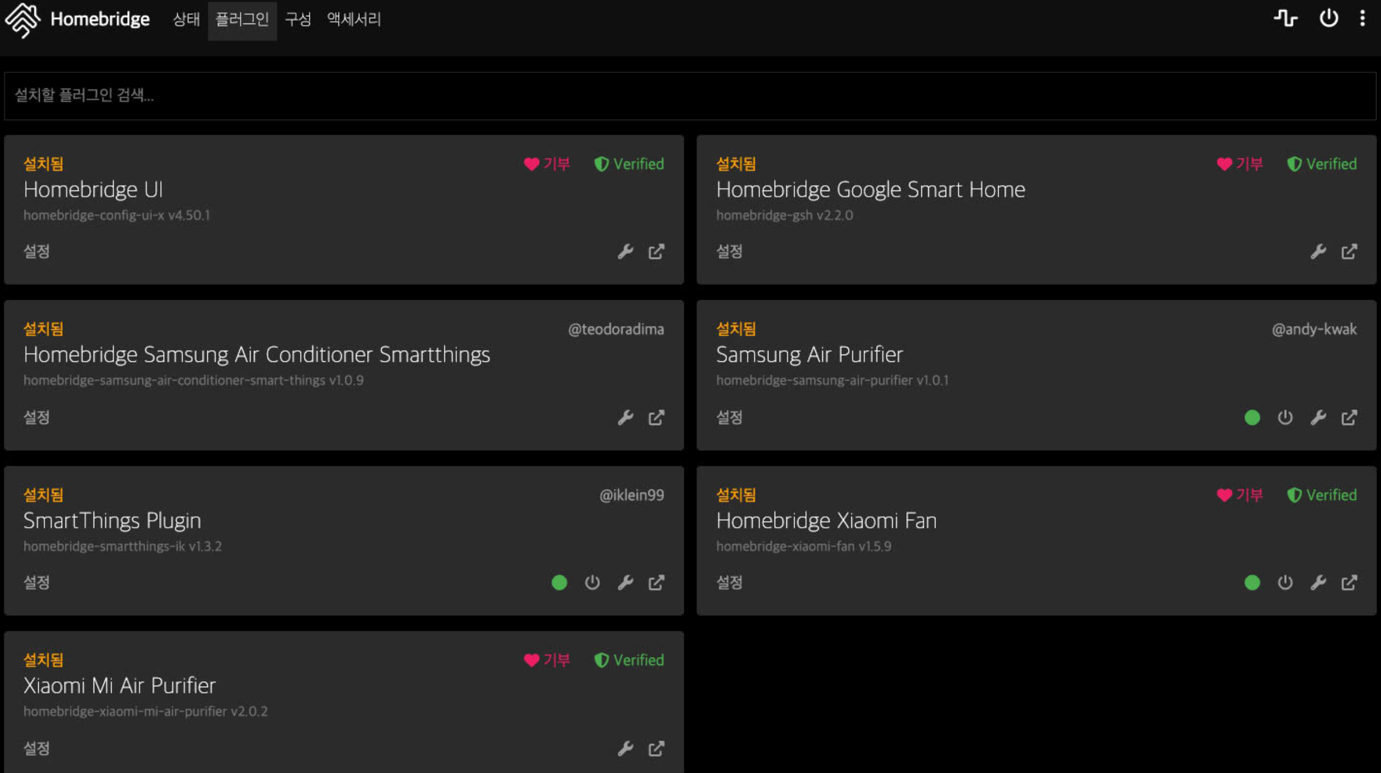Click the restart power icon in top bar
This screenshot has width=1381, height=773.
(1328, 18)
